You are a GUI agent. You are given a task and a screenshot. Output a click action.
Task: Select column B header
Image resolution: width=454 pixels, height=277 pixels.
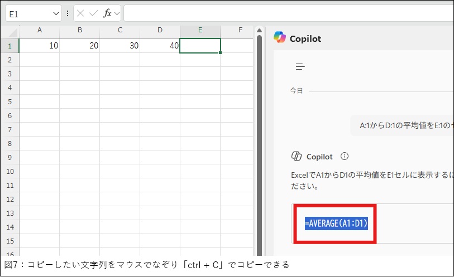(79, 30)
